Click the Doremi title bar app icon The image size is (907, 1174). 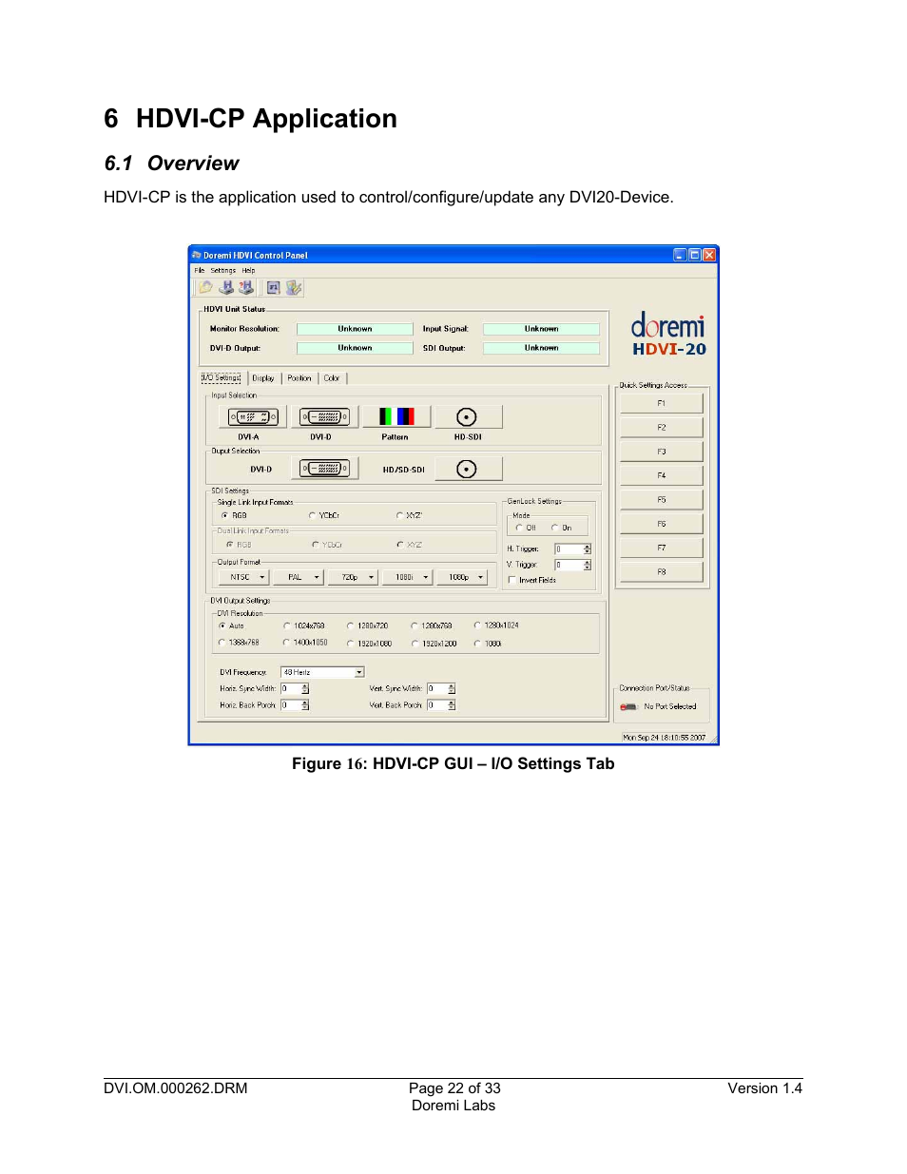pyautogui.click(x=197, y=255)
